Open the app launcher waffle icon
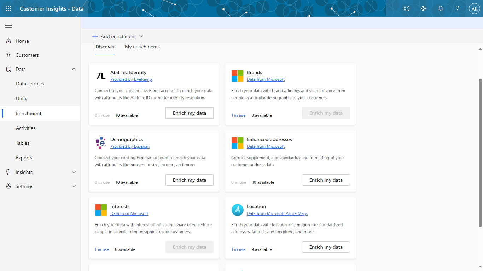 pos(8,8)
